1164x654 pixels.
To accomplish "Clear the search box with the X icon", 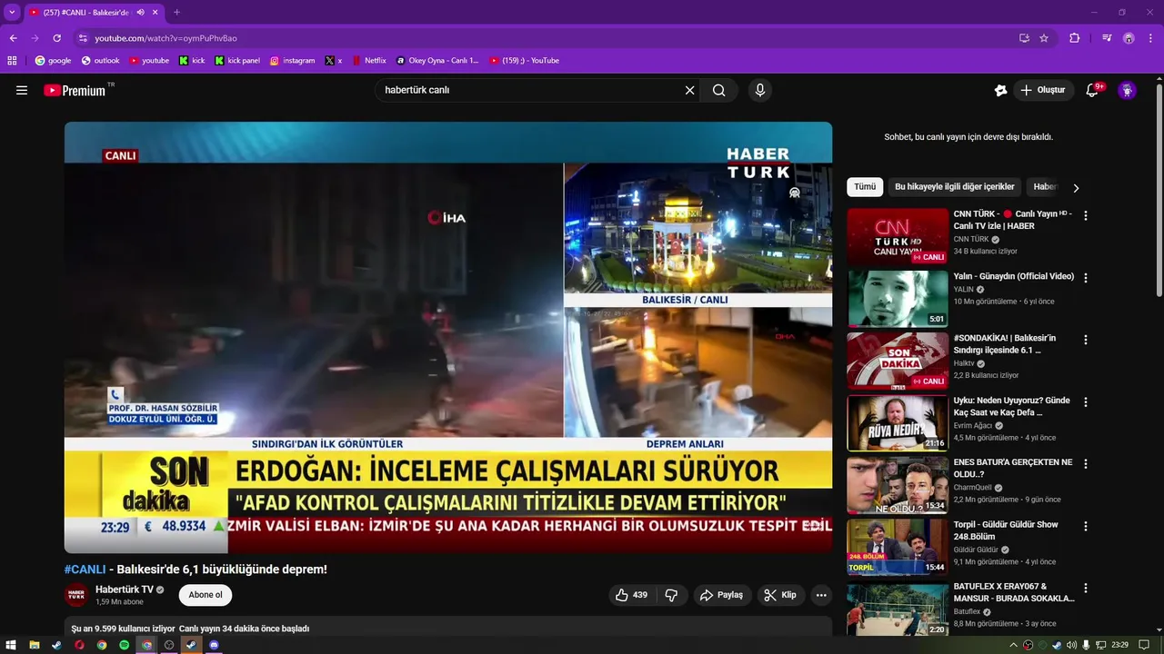I will pyautogui.click(x=689, y=90).
